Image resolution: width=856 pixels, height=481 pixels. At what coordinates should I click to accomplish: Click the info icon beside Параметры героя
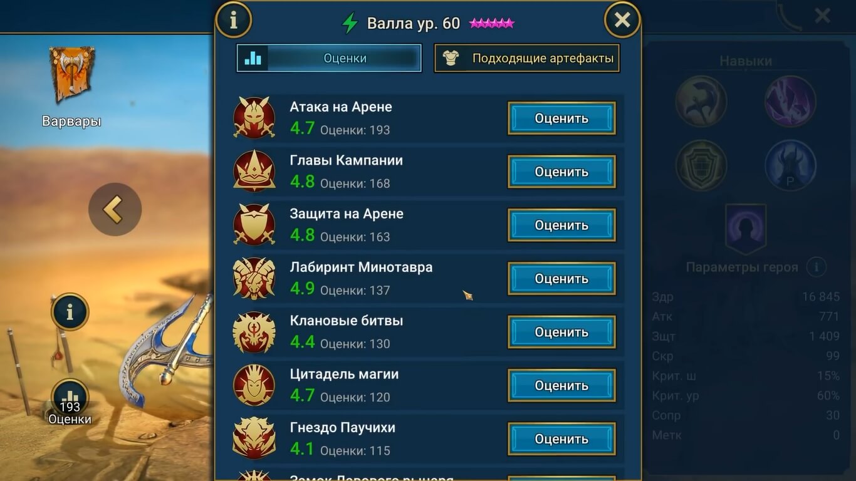816,267
